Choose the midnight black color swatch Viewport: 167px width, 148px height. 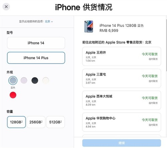coord(35,80)
